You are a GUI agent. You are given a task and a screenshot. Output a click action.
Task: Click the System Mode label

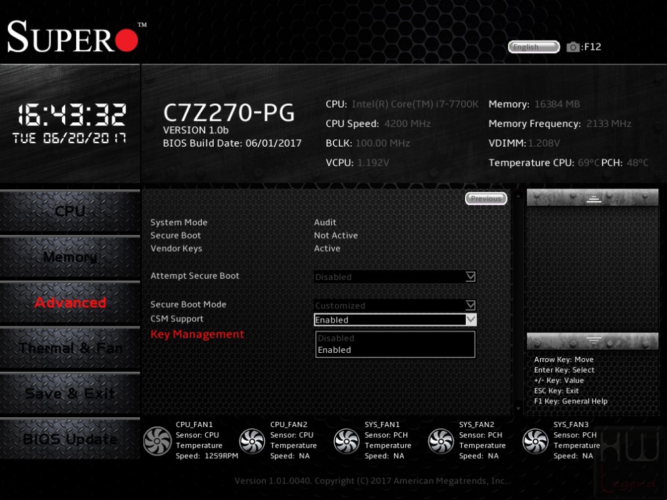click(x=179, y=222)
